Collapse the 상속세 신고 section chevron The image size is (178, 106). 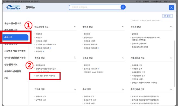[x=123, y=58]
